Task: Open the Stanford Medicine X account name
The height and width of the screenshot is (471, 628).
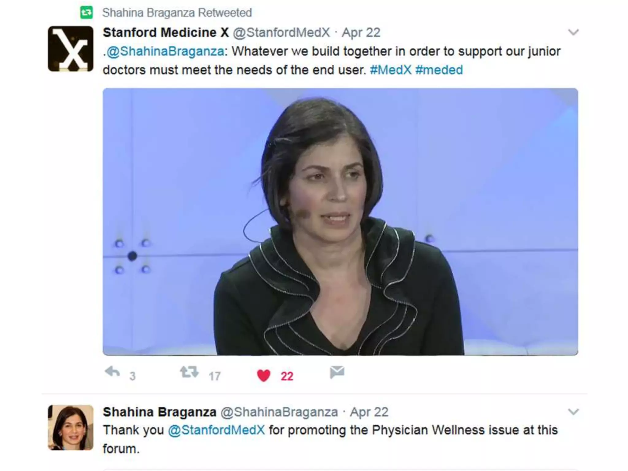Action: [166, 33]
